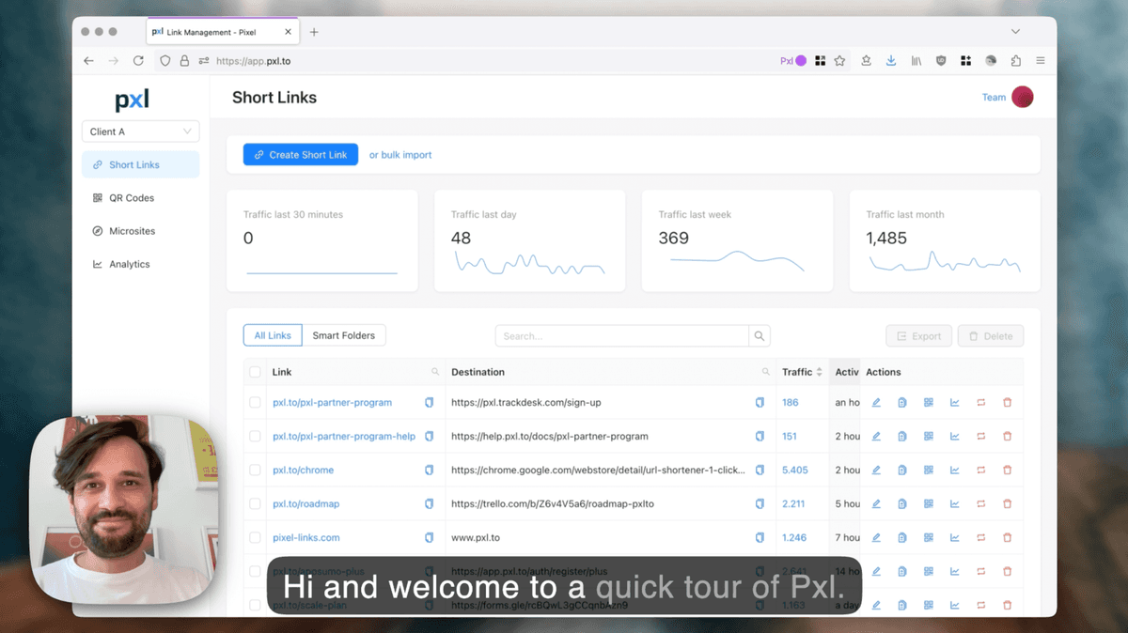1128x633 pixels.
Task: Select the Microsites sidebar icon
Action: coord(98,231)
